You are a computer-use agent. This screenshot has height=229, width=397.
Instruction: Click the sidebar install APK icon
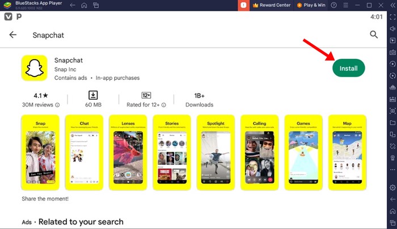(x=392, y=99)
